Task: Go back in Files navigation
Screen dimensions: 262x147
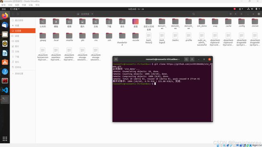Action: (13, 14)
